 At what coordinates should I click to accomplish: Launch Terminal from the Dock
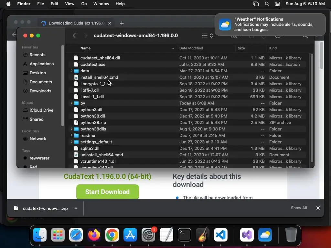(x=185, y=235)
